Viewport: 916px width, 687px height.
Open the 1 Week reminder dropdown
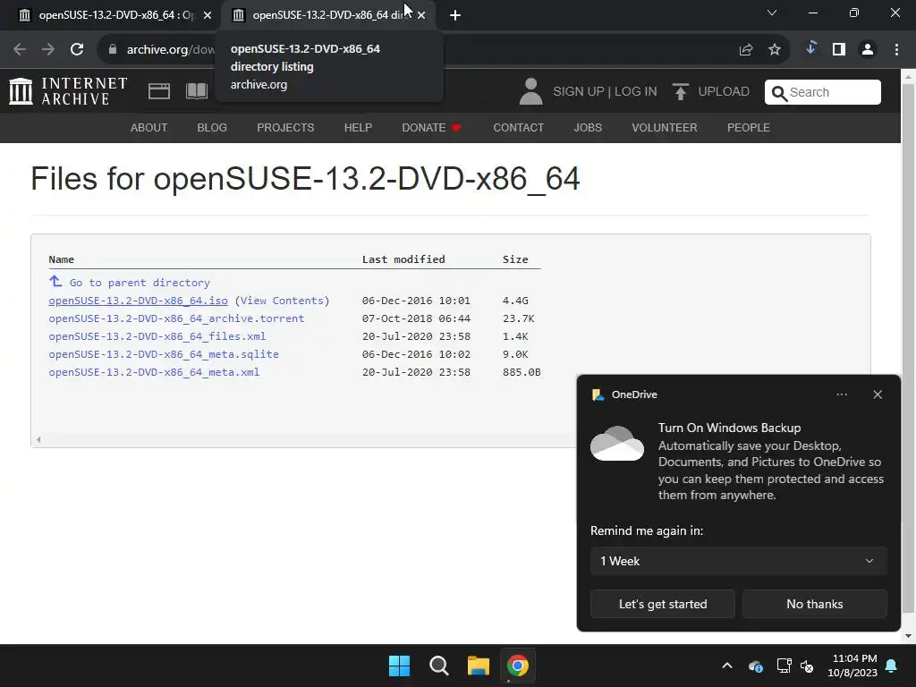(738, 561)
